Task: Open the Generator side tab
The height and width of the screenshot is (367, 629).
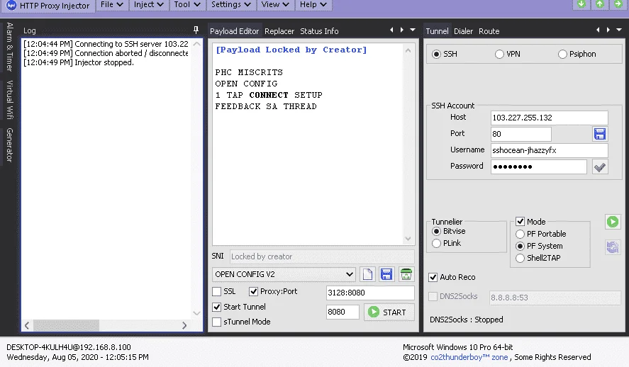Action: pos(10,145)
